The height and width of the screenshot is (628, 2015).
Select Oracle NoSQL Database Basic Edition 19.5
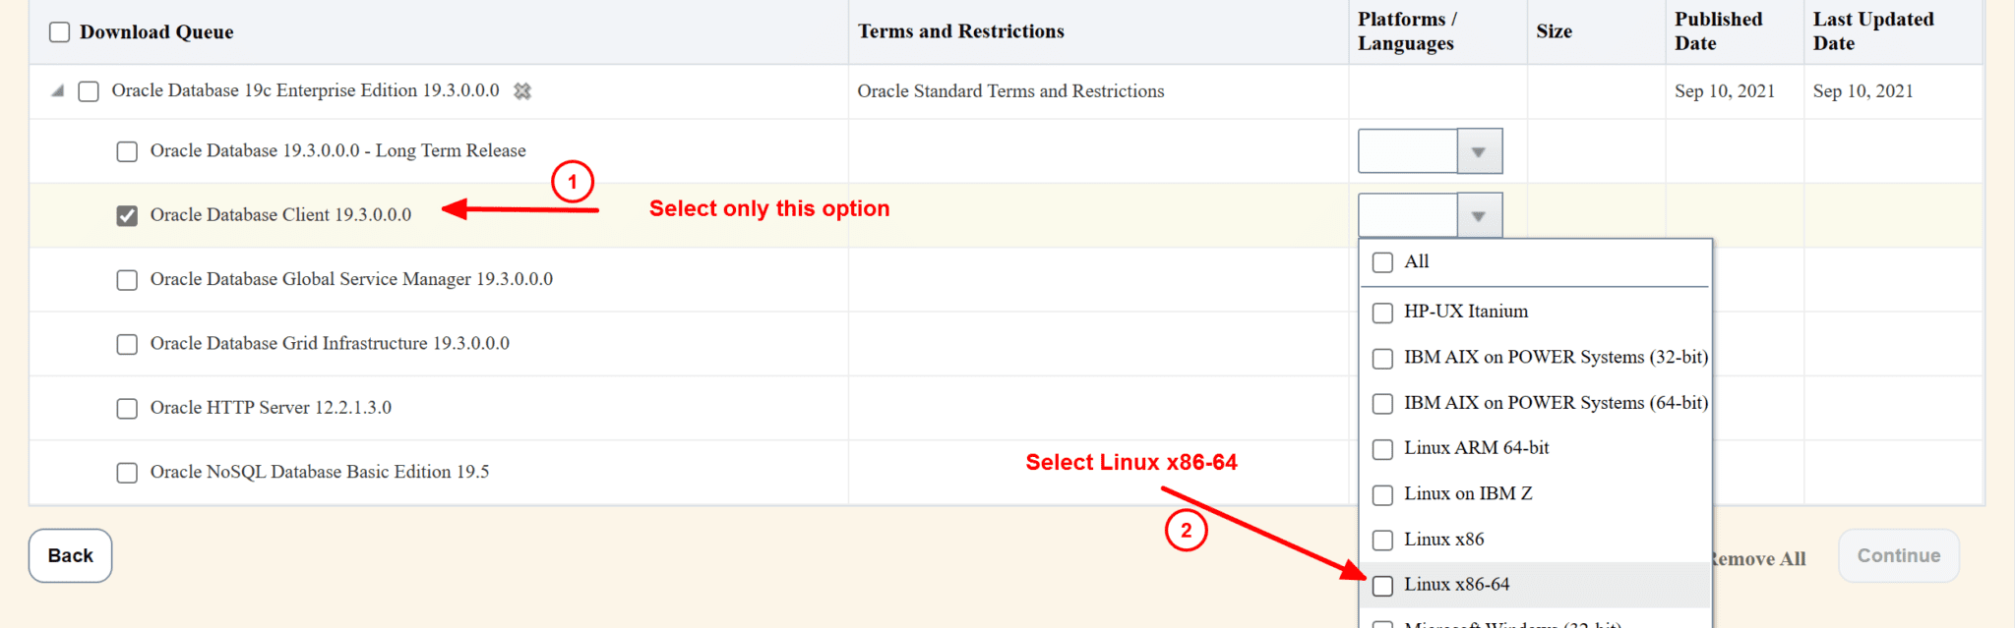point(127,472)
